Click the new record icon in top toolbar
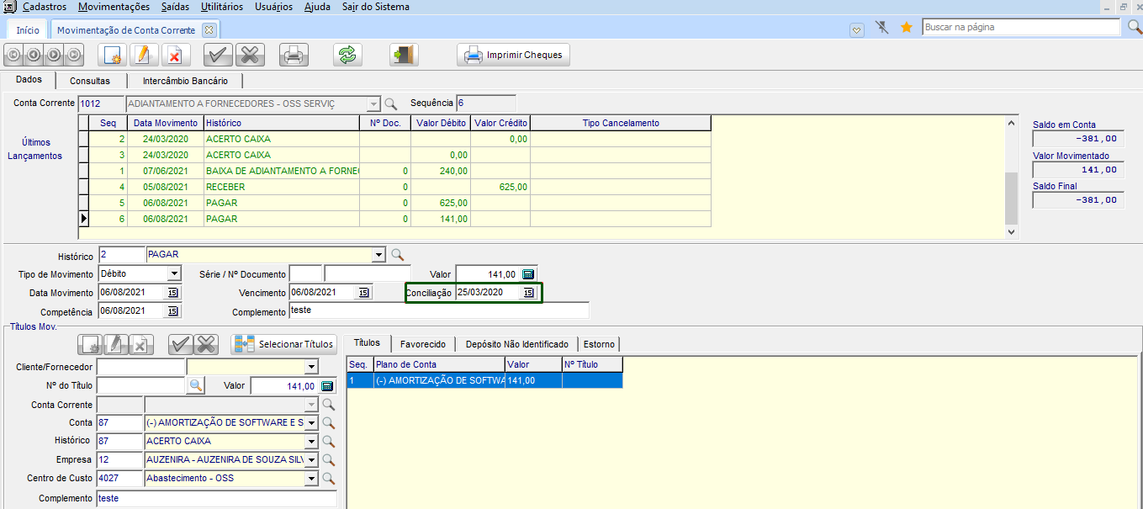Screen dimensions: 1143x509 click(x=112, y=56)
